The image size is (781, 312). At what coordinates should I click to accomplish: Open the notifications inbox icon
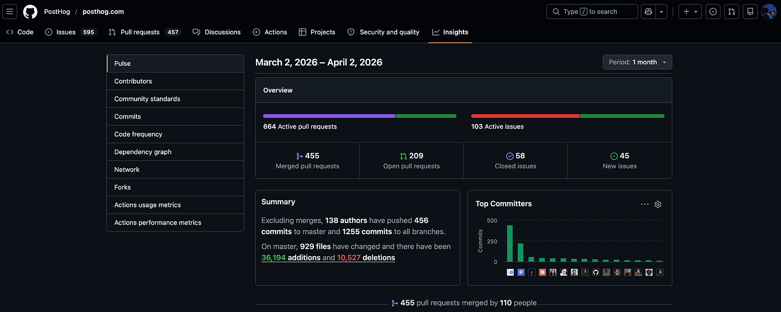pyautogui.click(x=750, y=11)
